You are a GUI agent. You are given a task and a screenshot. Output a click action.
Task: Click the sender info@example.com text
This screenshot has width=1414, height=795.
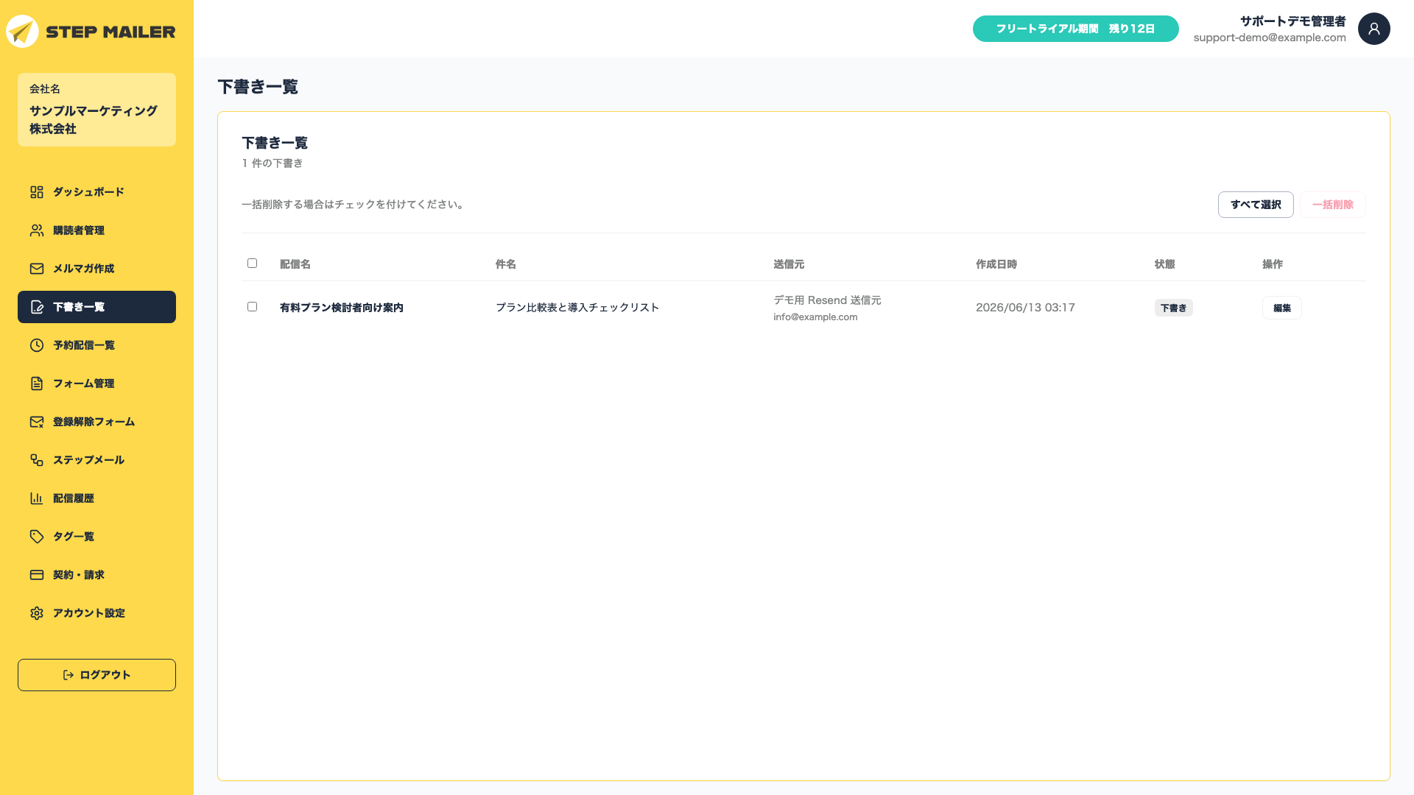(815, 317)
